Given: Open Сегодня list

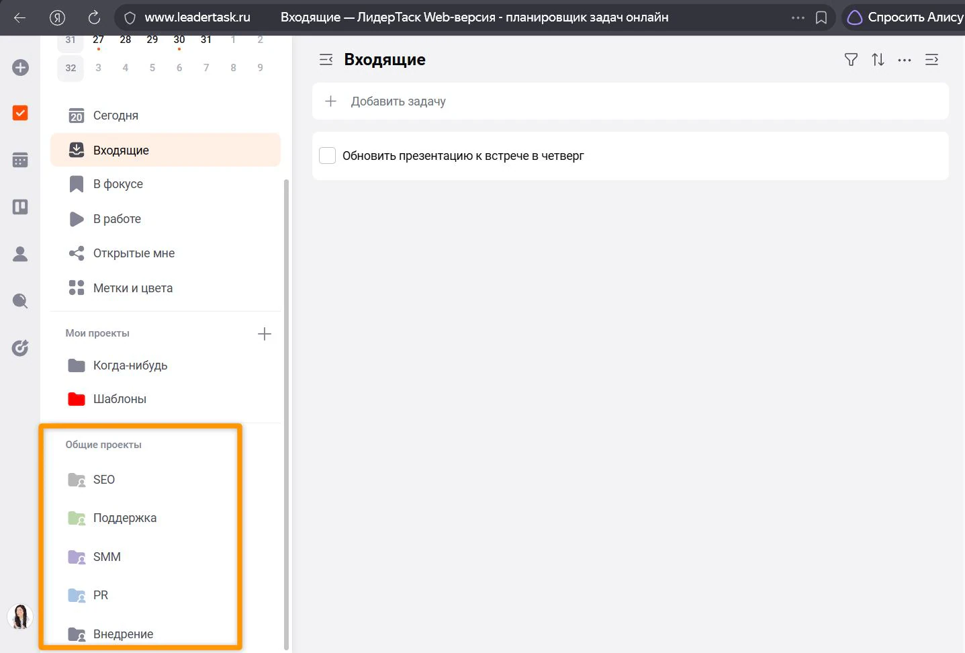Looking at the screenshot, I should [165, 116].
